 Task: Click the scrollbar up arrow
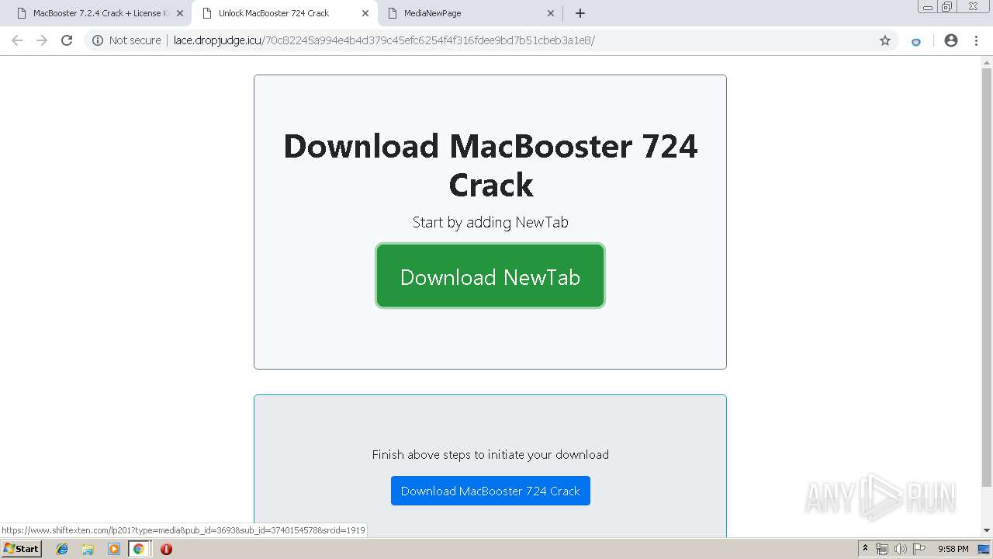[987, 62]
